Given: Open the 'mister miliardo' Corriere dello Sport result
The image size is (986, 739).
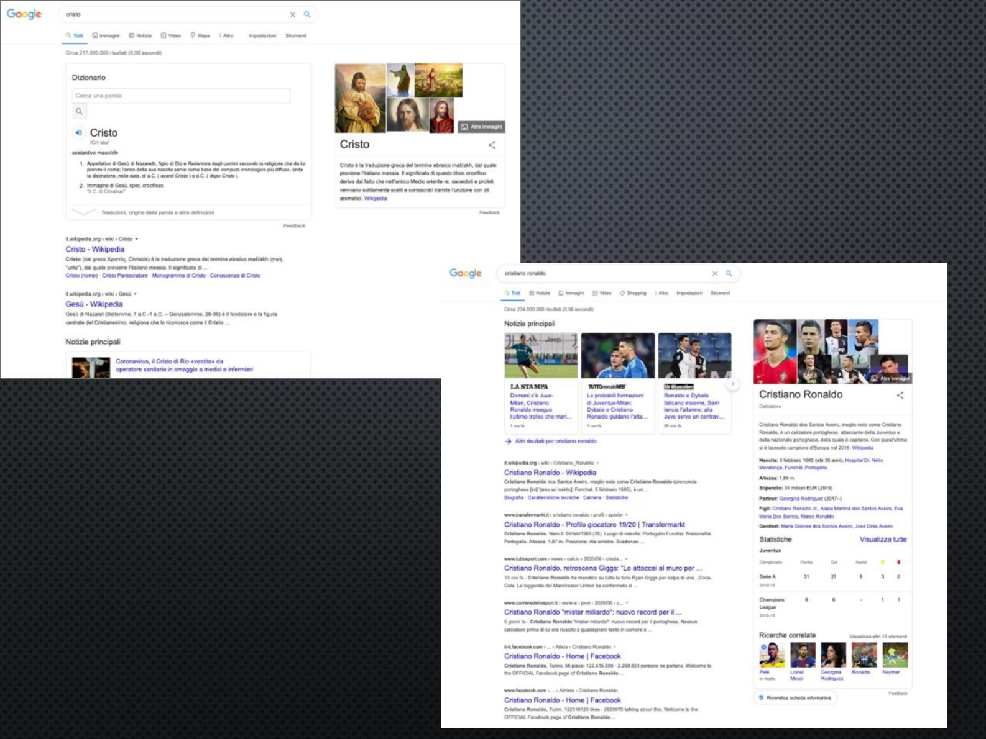Looking at the screenshot, I should [x=592, y=612].
